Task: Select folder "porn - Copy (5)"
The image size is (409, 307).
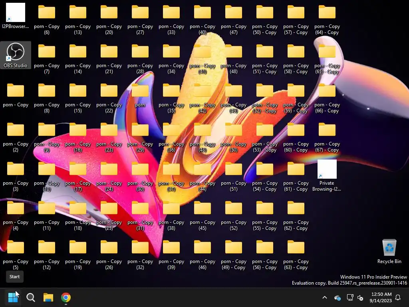Action: (x=16, y=255)
